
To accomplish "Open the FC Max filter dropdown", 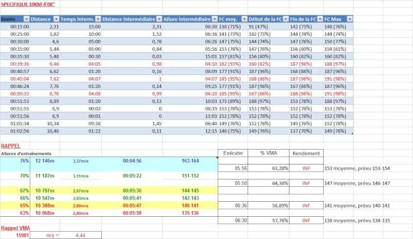I will [x=350, y=19].
